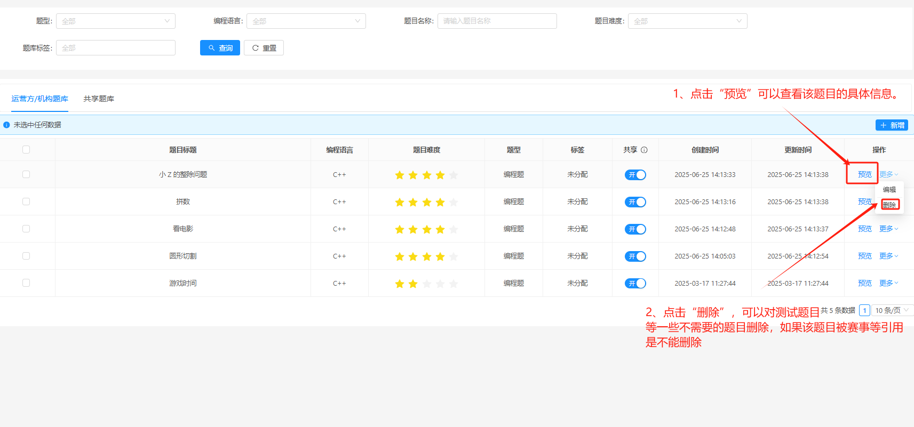Check the checkbox for 拼数 row

[26, 202]
